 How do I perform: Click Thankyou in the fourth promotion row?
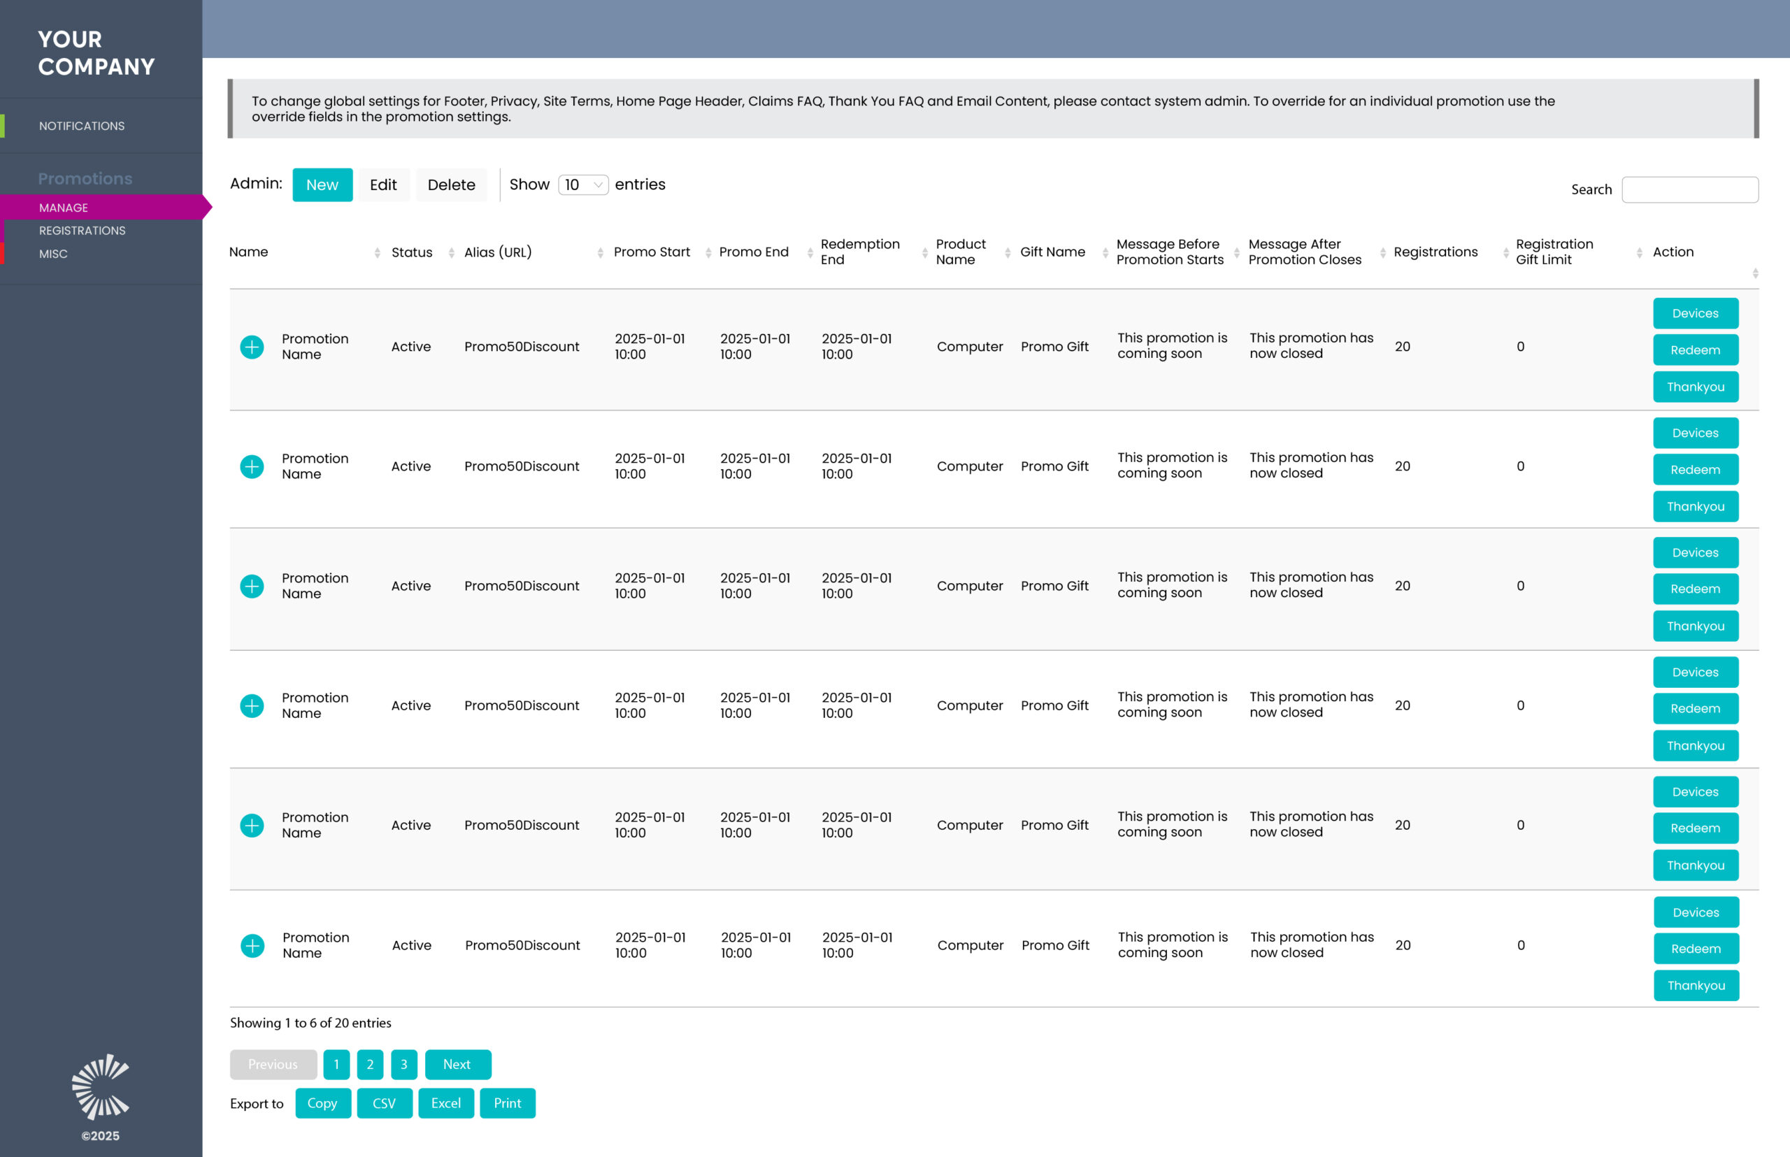coord(1696,745)
